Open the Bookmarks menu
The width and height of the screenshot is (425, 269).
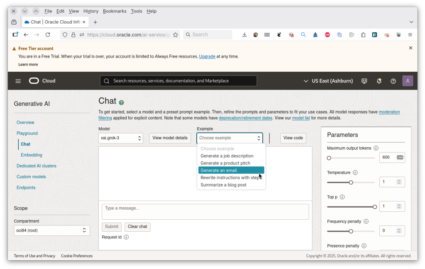pos(115,11)
